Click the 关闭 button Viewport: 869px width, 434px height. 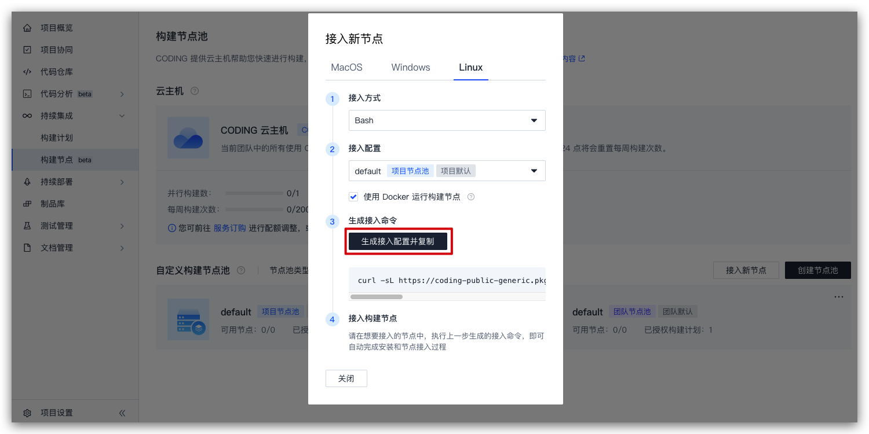point(346,378)
